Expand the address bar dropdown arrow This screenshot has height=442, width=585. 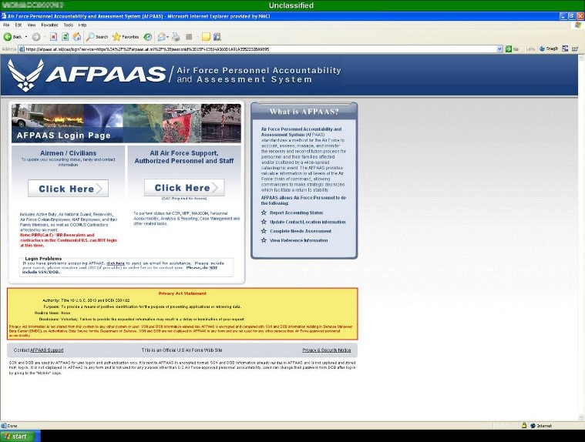pyautogui.click(x=499, y=49)
